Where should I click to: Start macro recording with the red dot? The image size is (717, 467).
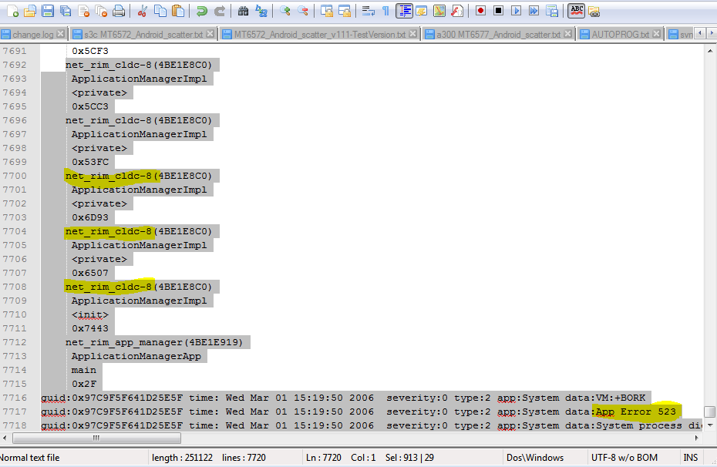[x=480, y=11]
